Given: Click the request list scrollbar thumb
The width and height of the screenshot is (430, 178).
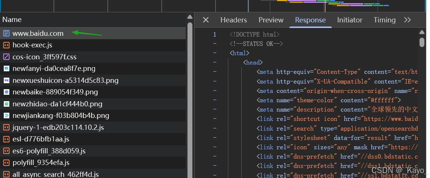Looking at the screenshot, I should pyautogui.click(x=190, y=100).
